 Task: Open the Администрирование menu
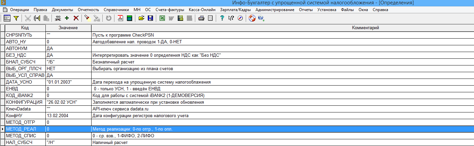pos(275,10)
